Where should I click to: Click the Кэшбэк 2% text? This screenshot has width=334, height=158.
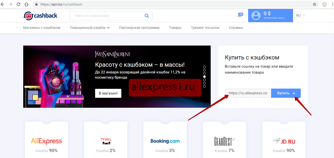click(106, 151)
